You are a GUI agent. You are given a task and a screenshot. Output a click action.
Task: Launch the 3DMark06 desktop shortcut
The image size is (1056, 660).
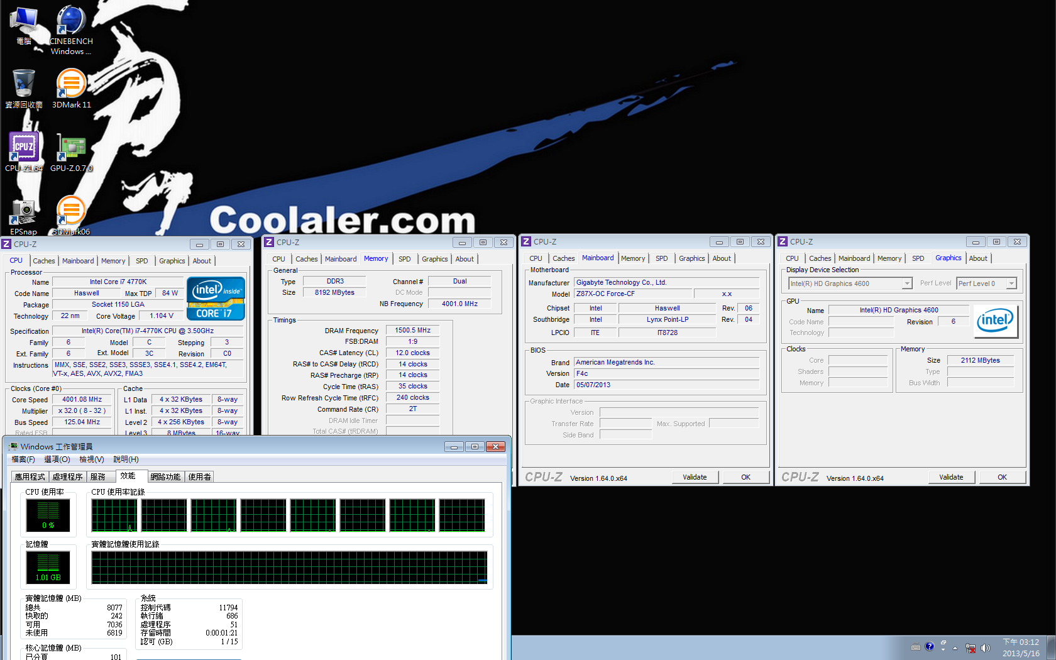[71, 214]
